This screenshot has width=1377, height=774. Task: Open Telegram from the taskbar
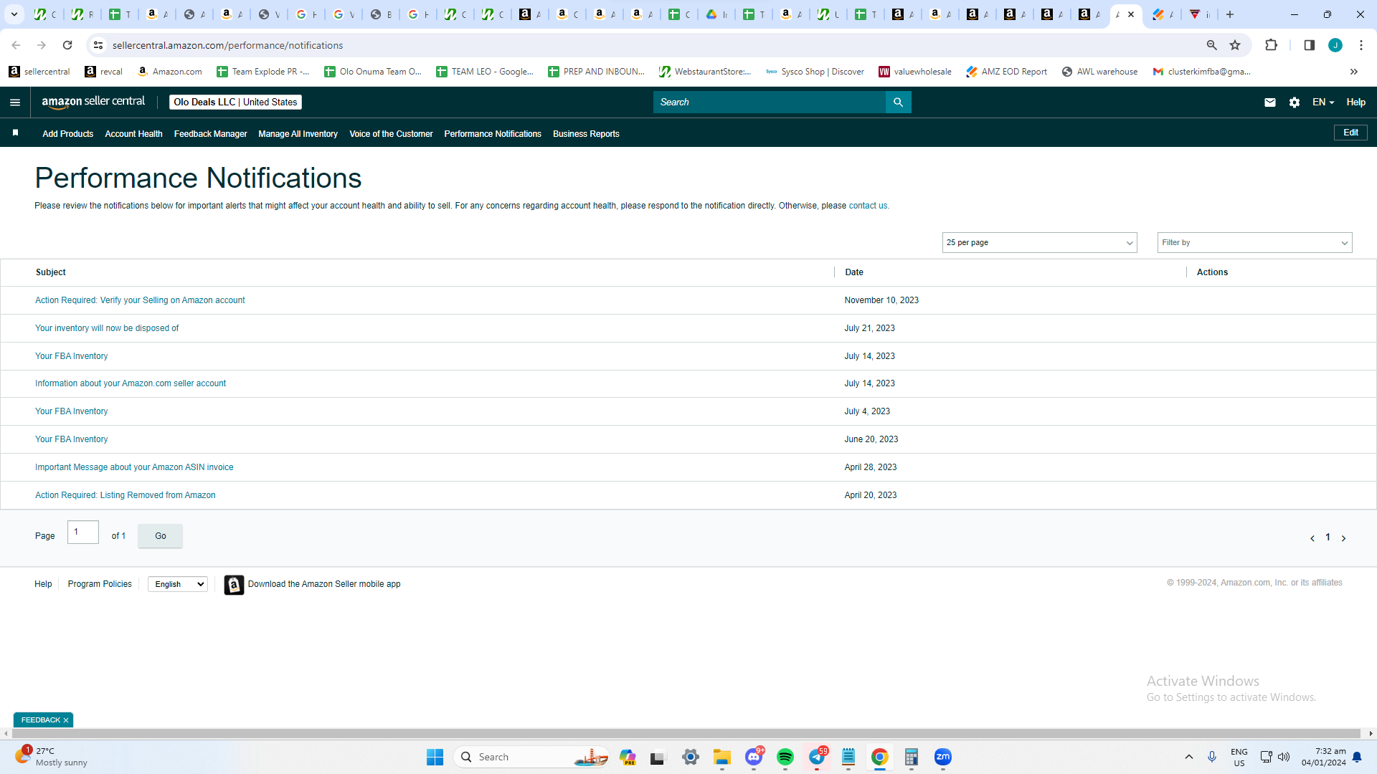[818, 758]
